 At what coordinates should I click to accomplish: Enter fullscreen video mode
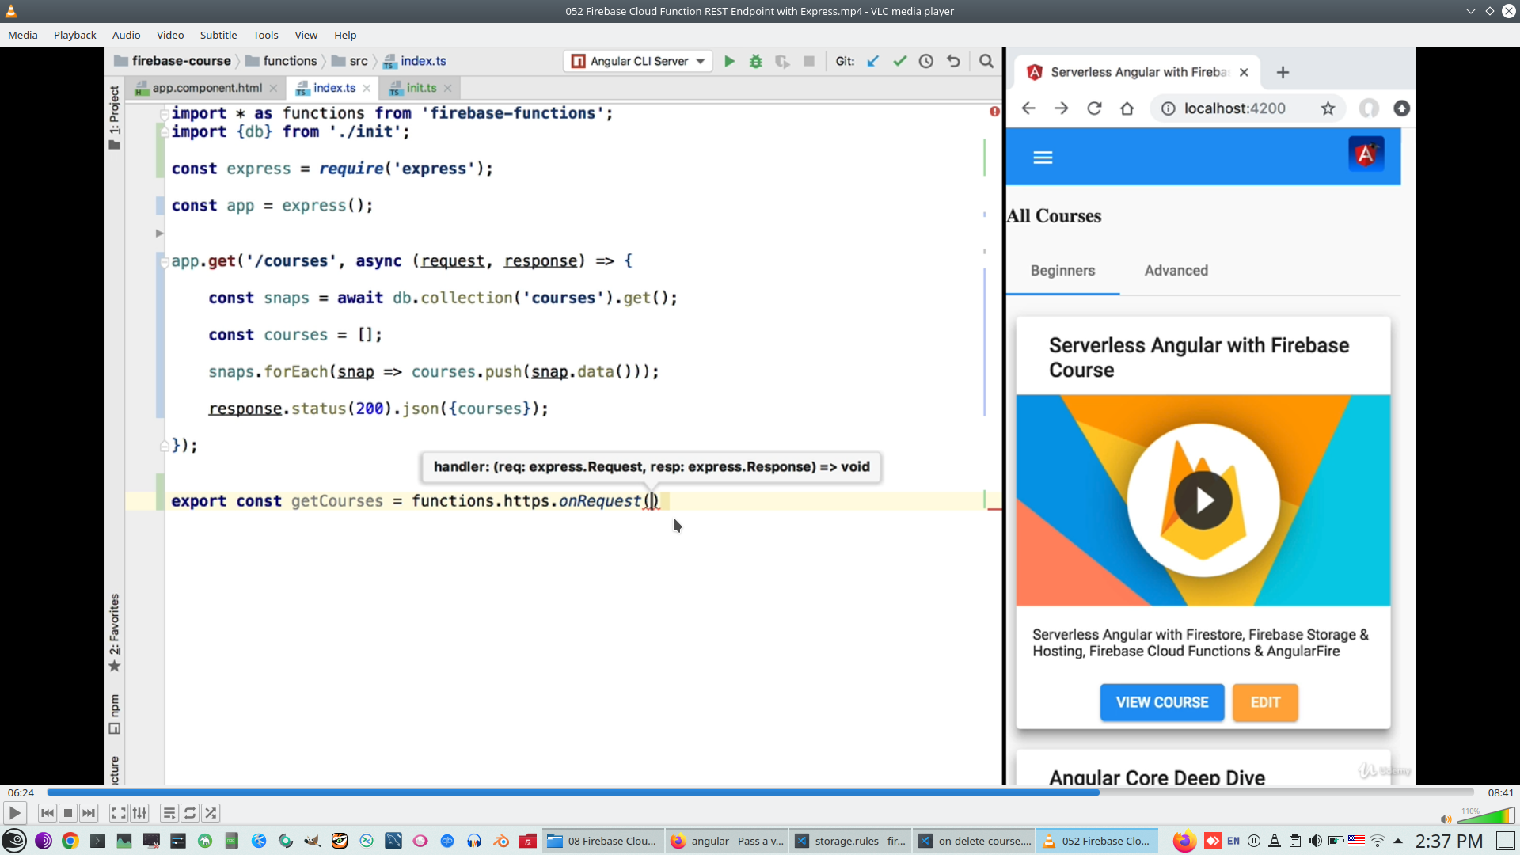(x=118, y=813)
